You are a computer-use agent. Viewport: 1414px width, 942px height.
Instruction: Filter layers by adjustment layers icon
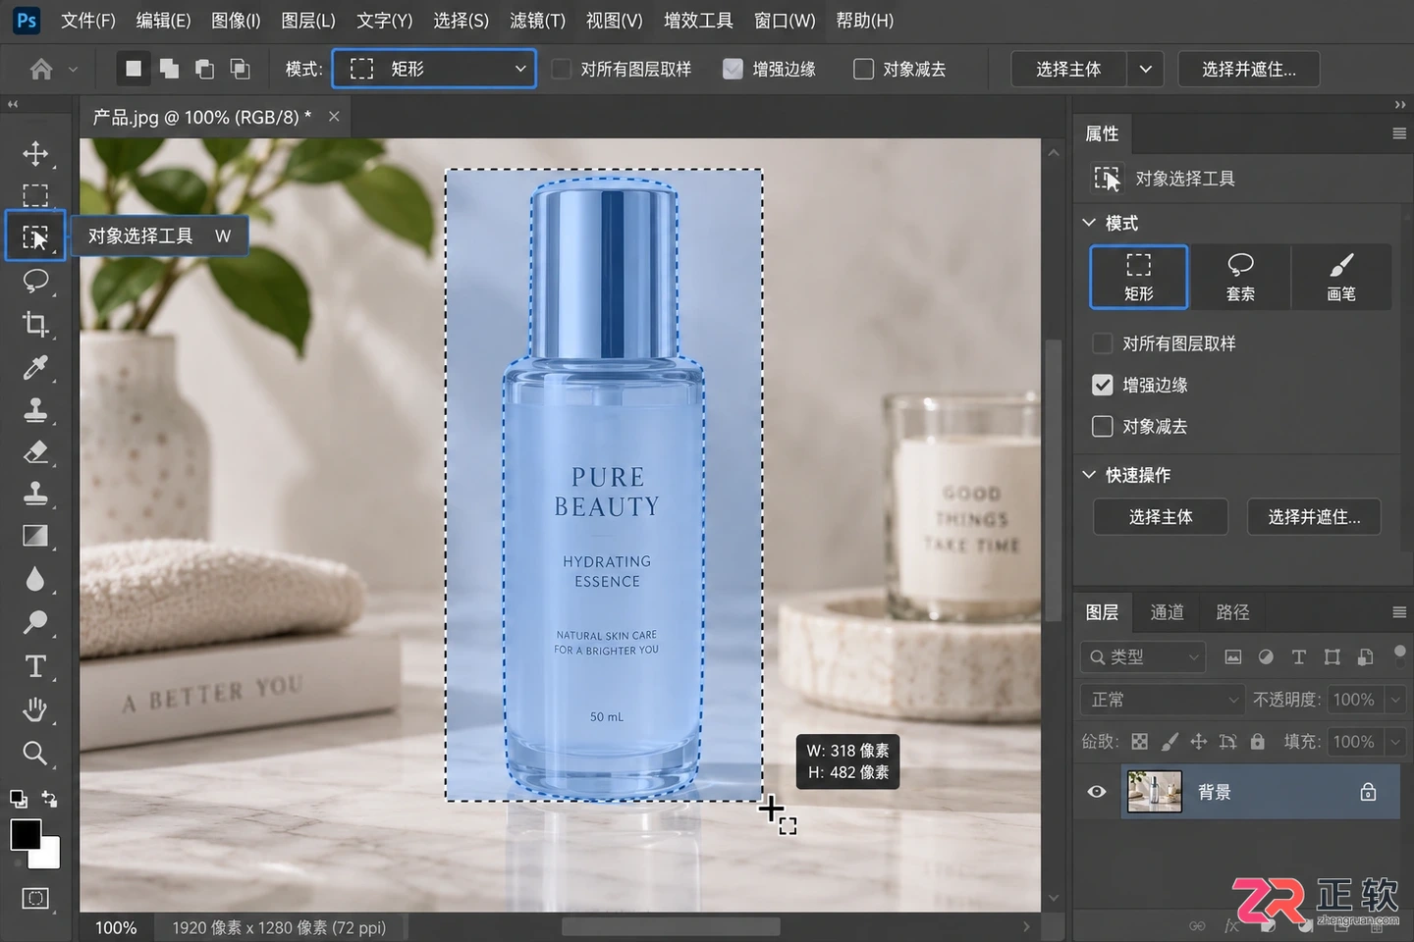(x=1266, y=656)
